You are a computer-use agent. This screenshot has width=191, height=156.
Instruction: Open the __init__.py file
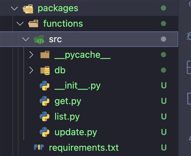click(77, 86)
